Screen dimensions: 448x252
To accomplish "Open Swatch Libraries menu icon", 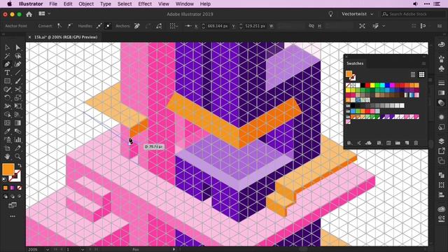I will point(350,143).
